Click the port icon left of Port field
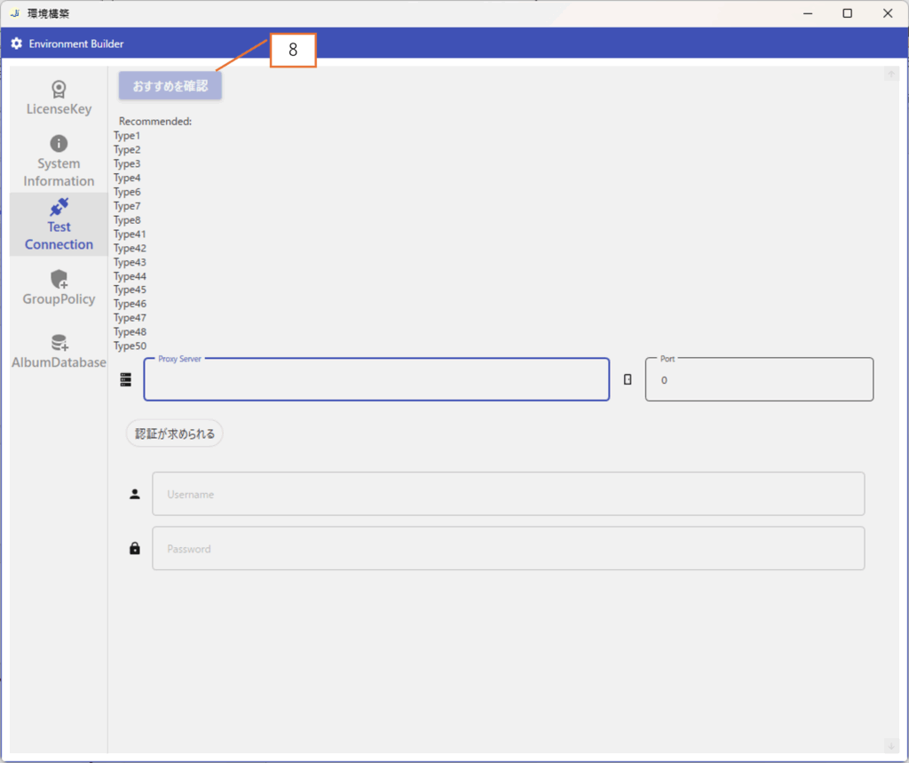This screenshot has height=763, width=909. (628, 379)
